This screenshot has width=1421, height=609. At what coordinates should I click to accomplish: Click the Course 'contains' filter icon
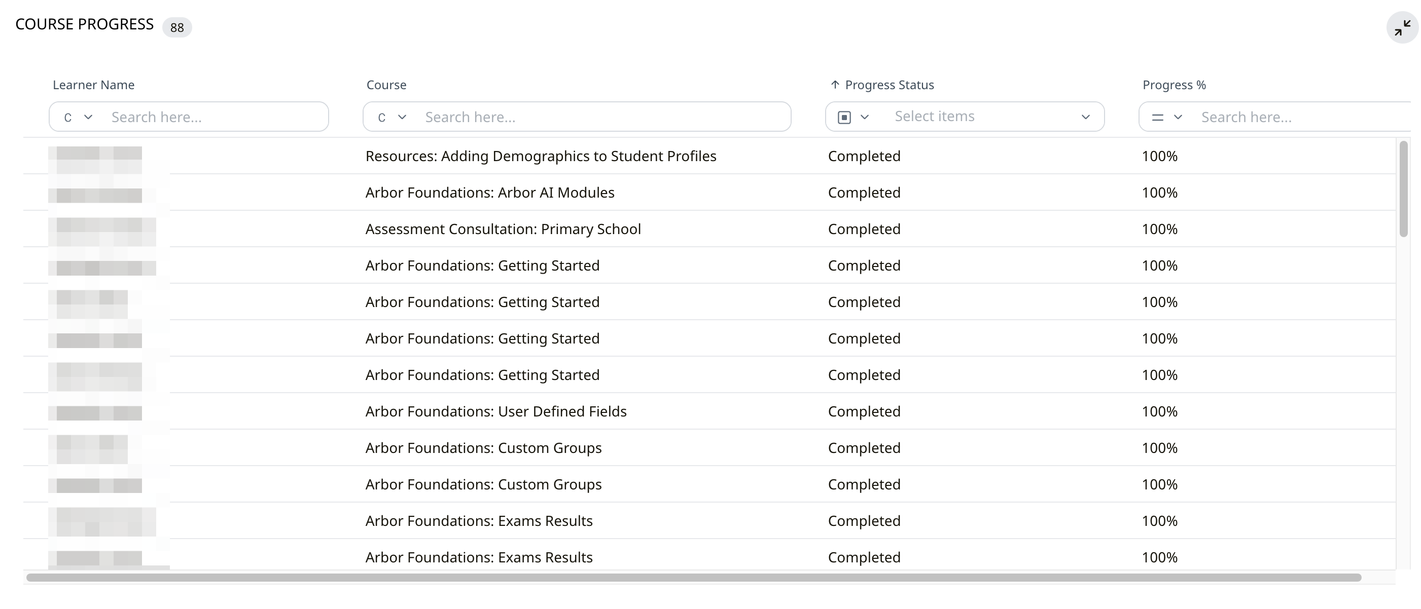(382, 118)
